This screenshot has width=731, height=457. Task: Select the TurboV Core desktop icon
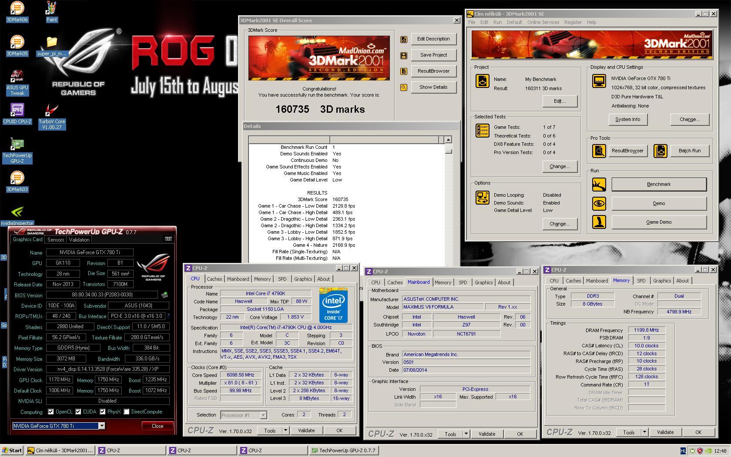(x=52, y=116)
